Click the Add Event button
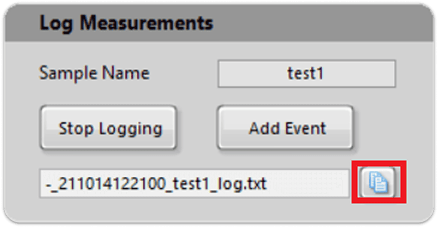438x228 pixels. click(287, 128)
